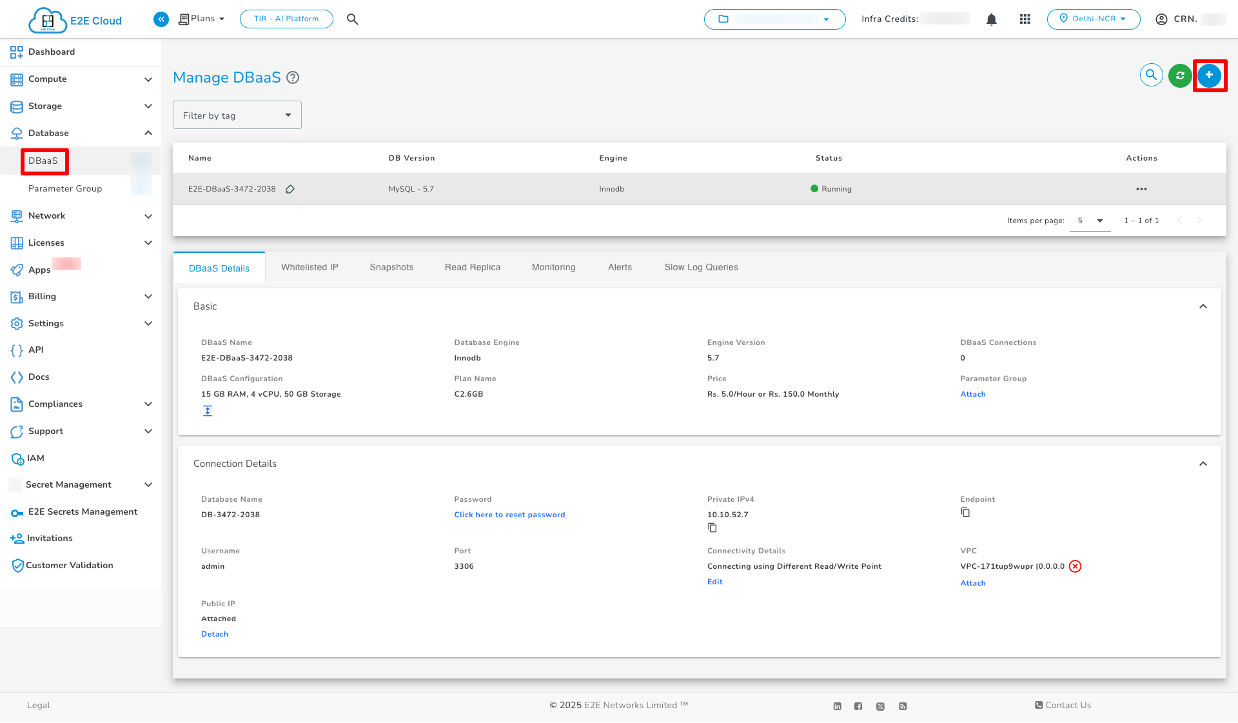
Task: Click the notifications bell icon
Action: (x=991, y=19)
